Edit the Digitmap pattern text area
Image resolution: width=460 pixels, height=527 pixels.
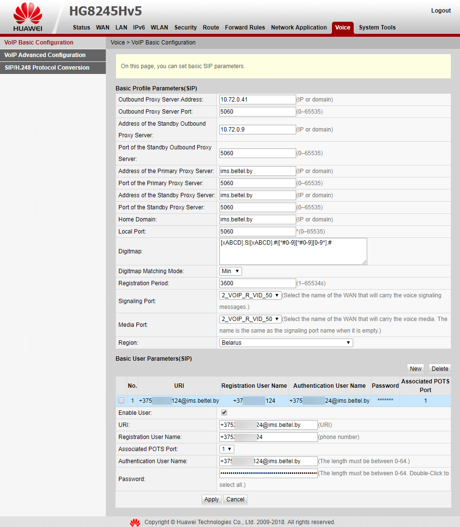tap(293, 251)
